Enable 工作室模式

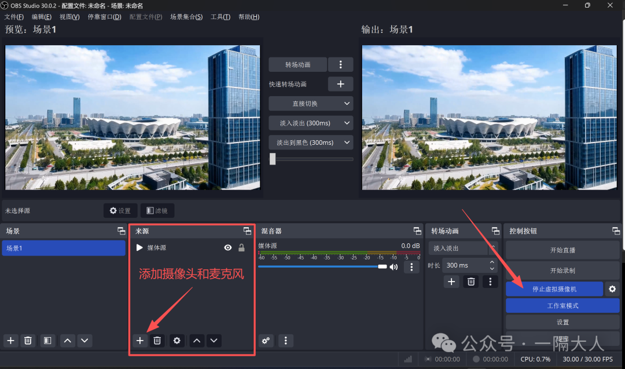[x=562, y=305]
